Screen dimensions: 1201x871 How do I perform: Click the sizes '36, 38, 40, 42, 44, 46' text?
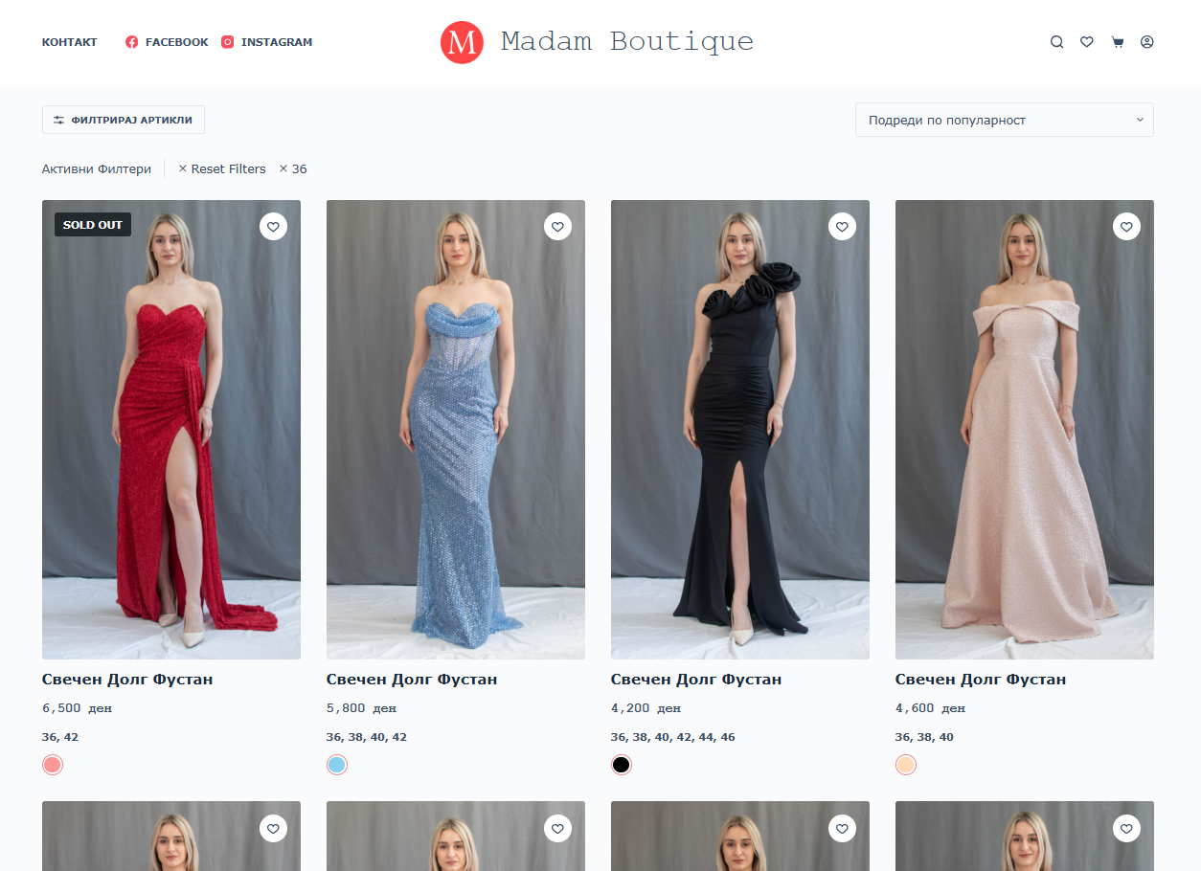click(673, 737)
